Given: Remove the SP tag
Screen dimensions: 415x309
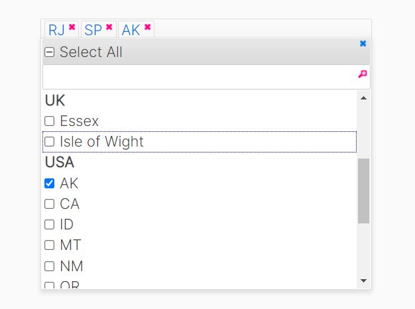Looking at the screenshot, I should pos(109,27).
